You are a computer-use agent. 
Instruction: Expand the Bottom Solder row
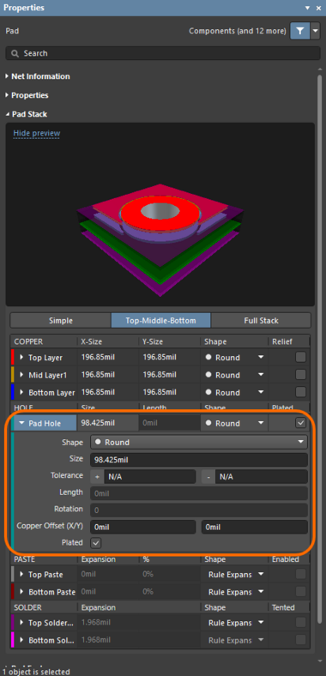[x=21, y=641]
